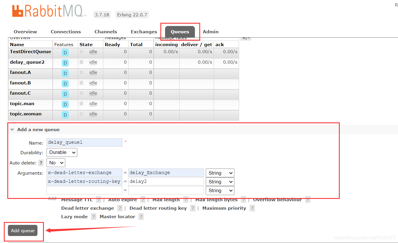Click the state indicator box for fanout.A
Image resolution: width=398 pixels, height=243 pixels.
point(81,72)
